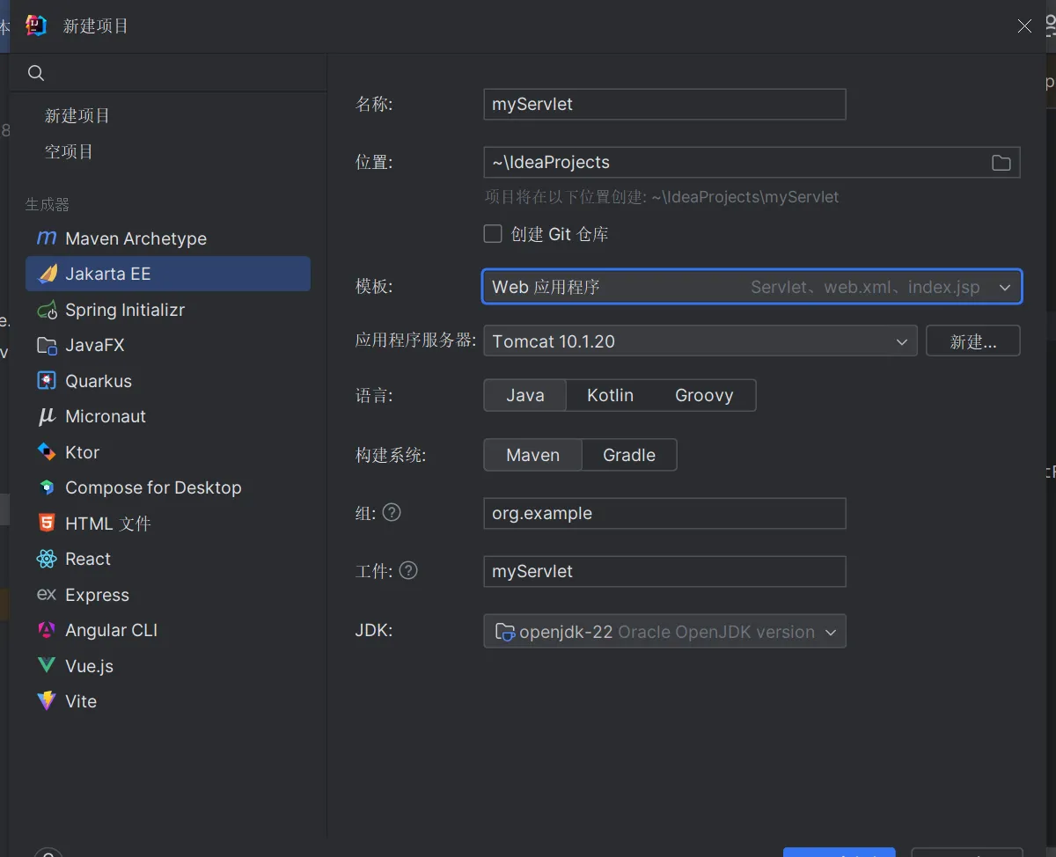Click the 工件 myServlet input field
Screen dimensions: 1056x857
(x=664, y=571)
